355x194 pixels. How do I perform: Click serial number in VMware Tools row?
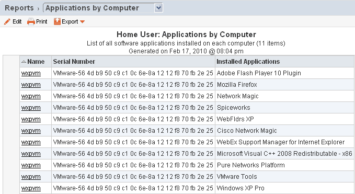133,177
